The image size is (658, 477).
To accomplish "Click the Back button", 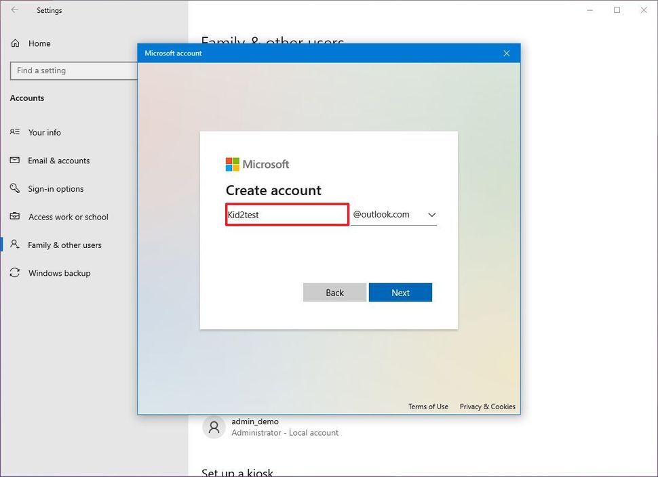I will [x=335, y=293].
